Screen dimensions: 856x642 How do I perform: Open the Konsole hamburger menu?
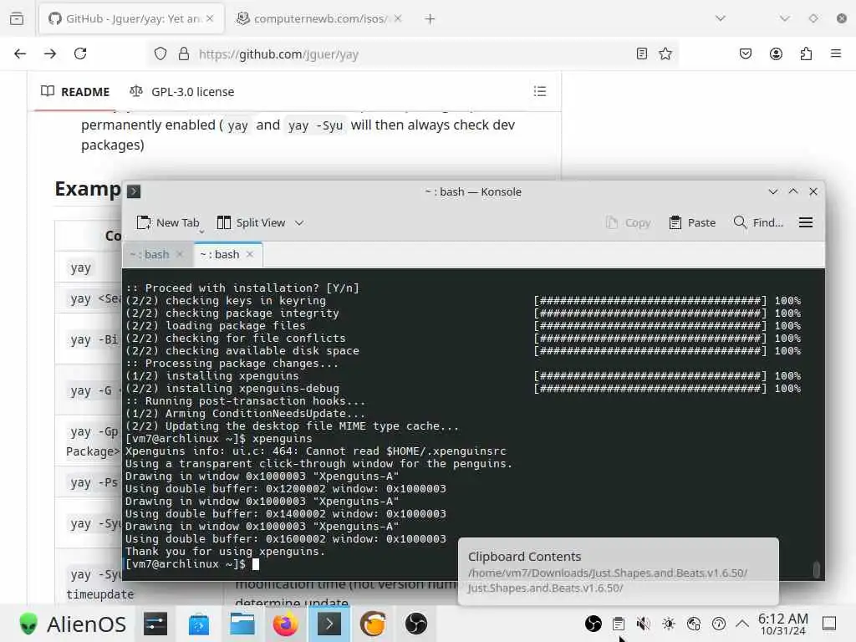click(806, 222)
